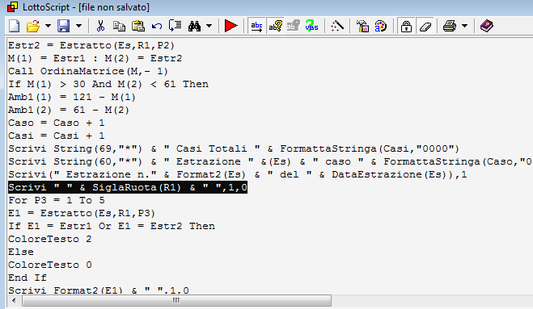
Task: Click the indent code icon
Action: 176,26
